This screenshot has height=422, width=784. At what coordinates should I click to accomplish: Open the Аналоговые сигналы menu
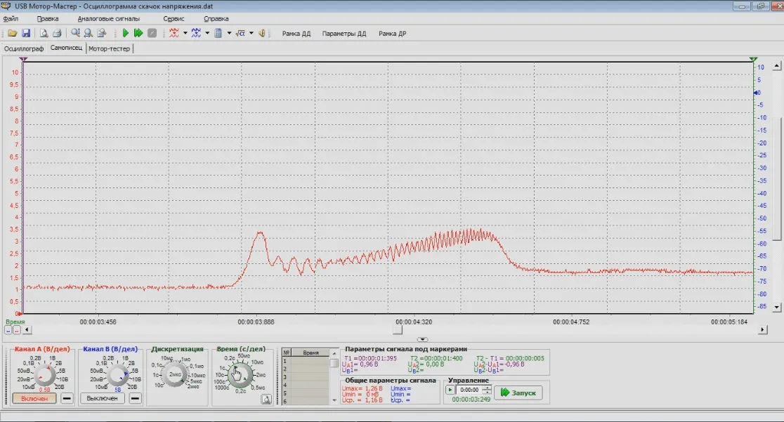coord(108,18)
